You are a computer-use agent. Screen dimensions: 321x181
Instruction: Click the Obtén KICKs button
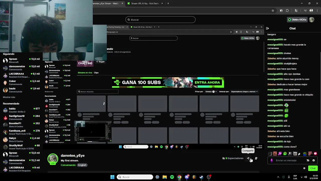click(x=297, y=20)
